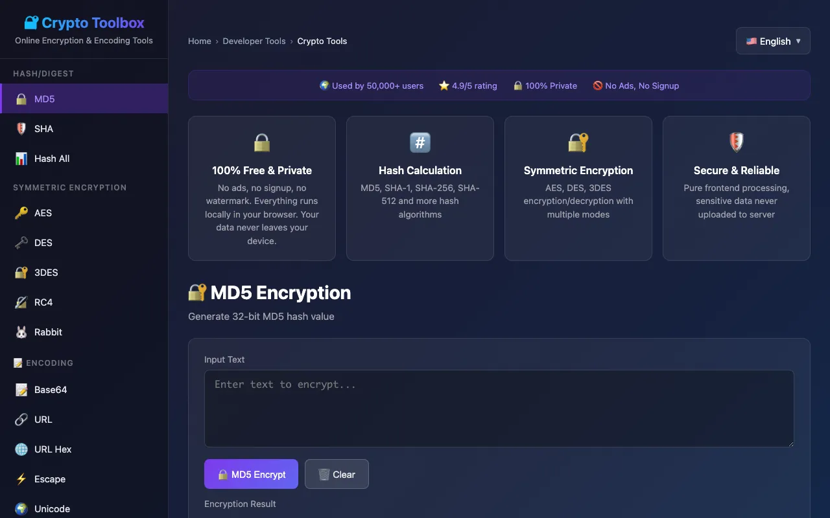
Task: Click the Crypto Toolbox lock logo icon
Action: [x=31, y=23]
